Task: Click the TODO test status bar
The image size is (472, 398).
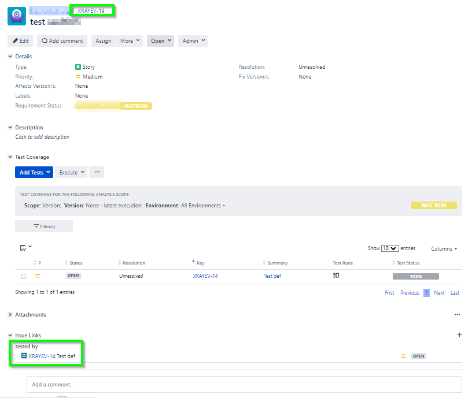Action: [x=416, y=276]
